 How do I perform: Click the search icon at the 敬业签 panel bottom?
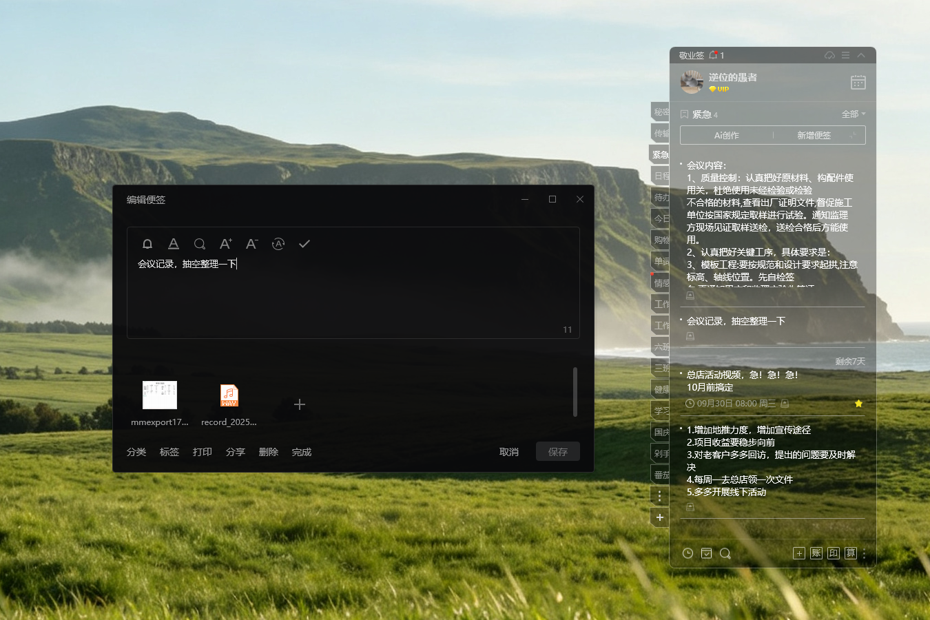coord(725,553)
